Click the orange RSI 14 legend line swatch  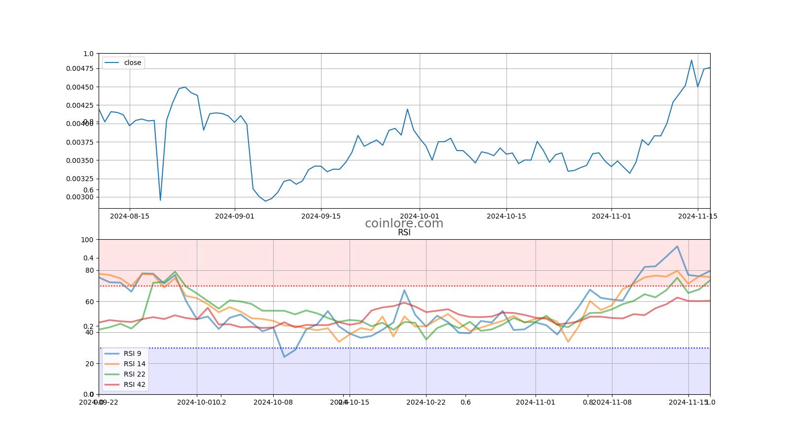[112, 364]
